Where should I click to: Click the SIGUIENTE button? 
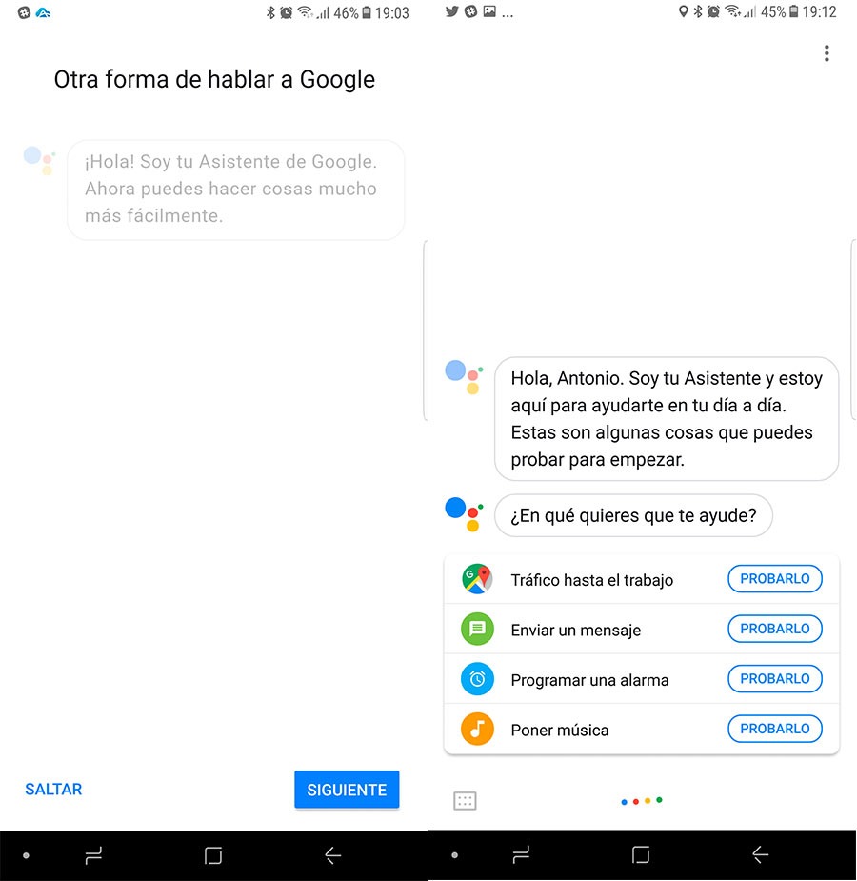pos(347,790)
